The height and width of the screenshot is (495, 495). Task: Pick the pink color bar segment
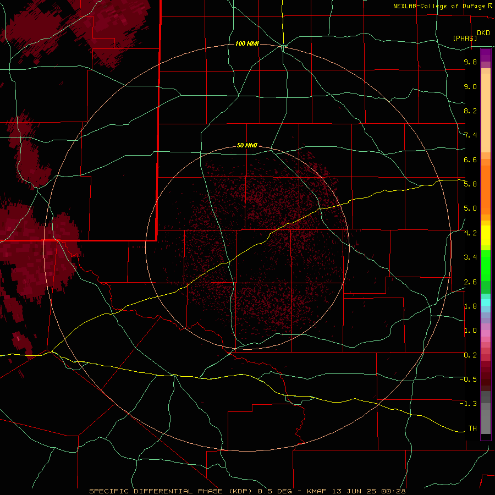coord(486,333)
